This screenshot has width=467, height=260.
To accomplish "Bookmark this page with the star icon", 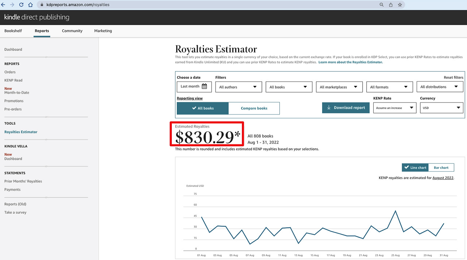I will (400, 5).
